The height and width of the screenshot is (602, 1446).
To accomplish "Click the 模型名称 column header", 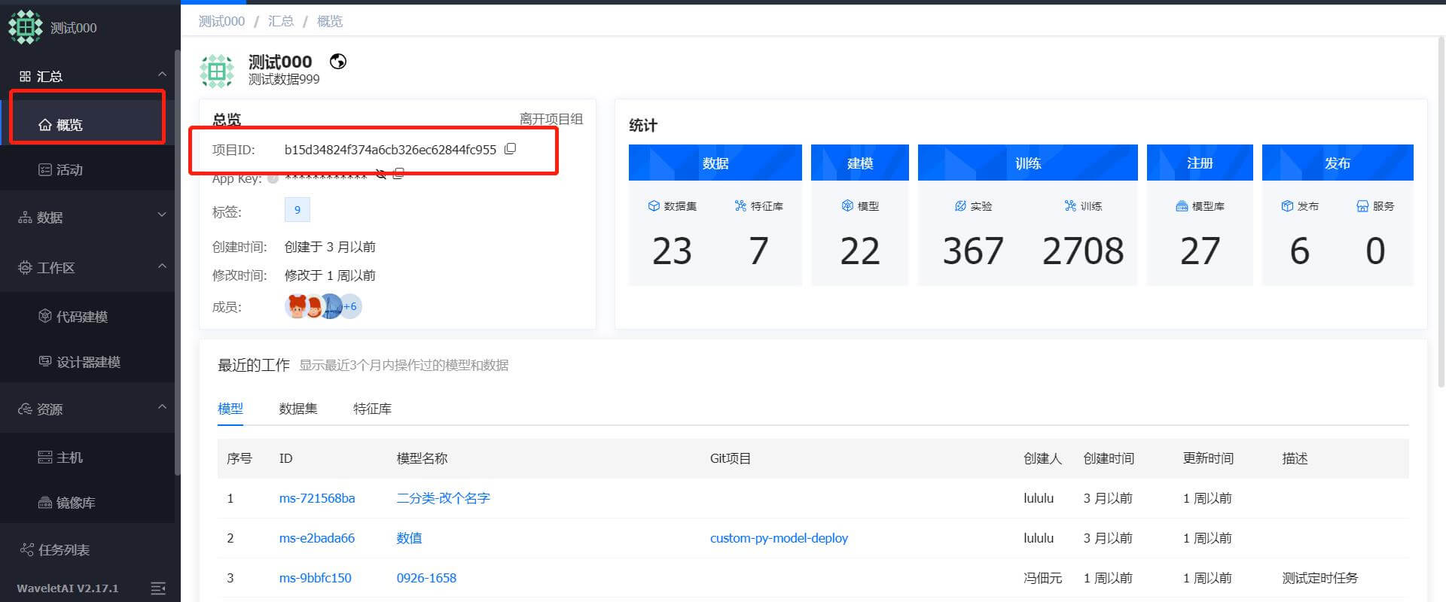I will tap(422, 458).
